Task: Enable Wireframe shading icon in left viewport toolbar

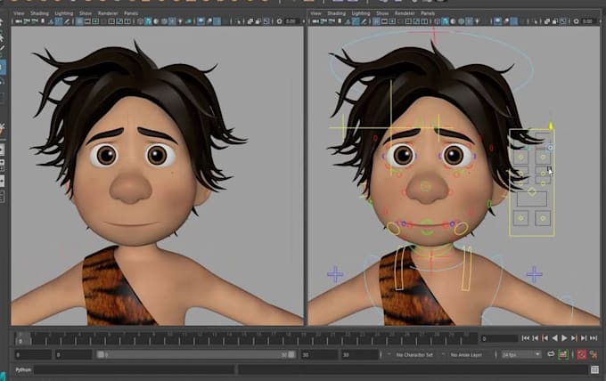Action: 140,21
